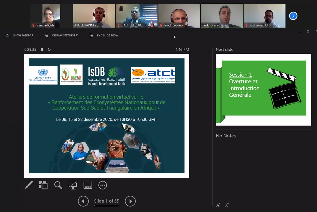
Task: Open more slide show options ellipsis
Action: (x=102, y=185)
